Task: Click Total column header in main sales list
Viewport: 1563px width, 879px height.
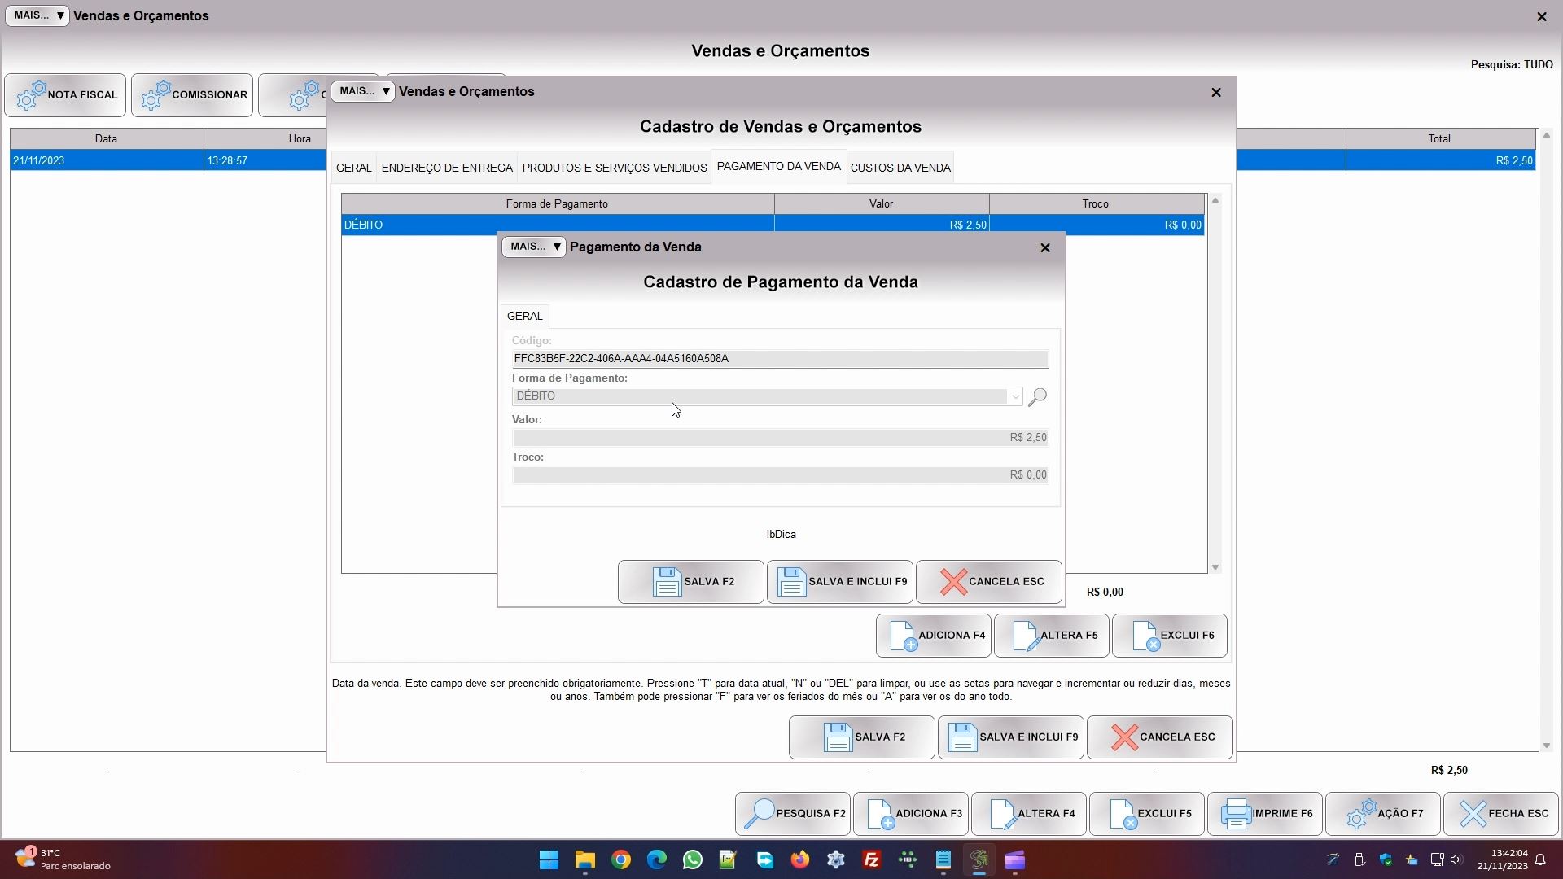Action: click(1439, 138)
